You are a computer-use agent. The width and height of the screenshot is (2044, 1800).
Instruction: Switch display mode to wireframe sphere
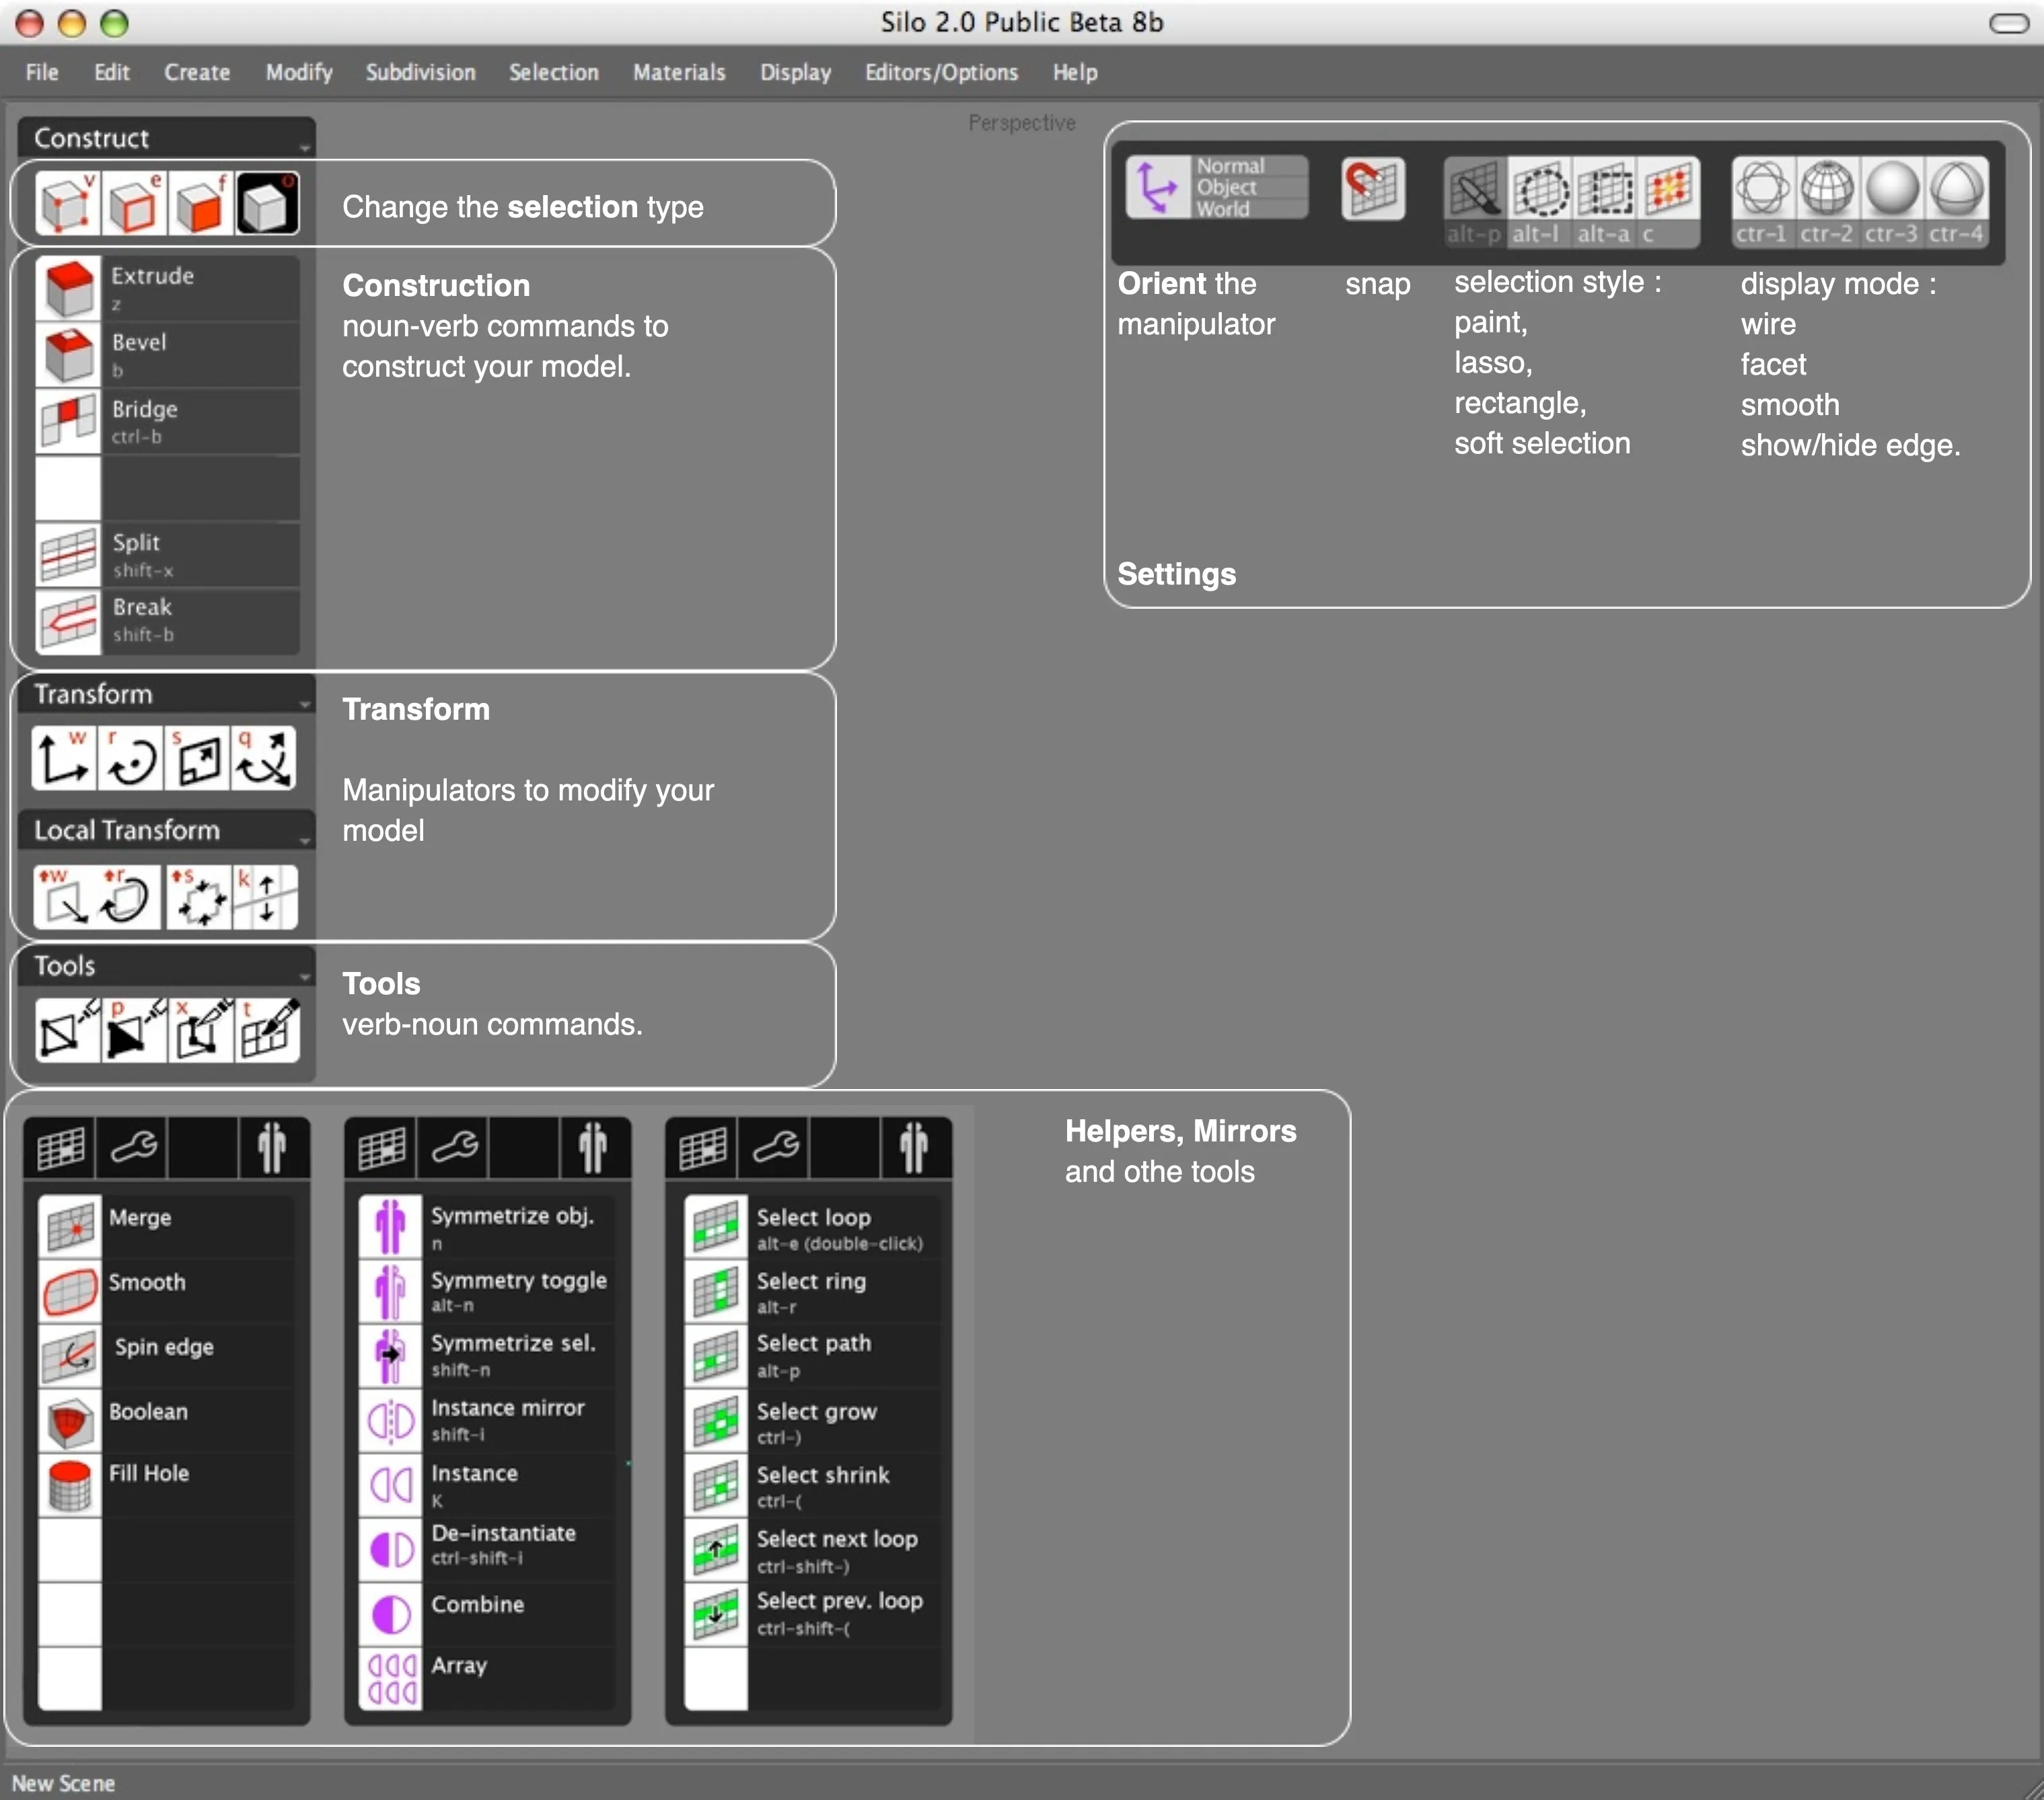point(1762,188)
